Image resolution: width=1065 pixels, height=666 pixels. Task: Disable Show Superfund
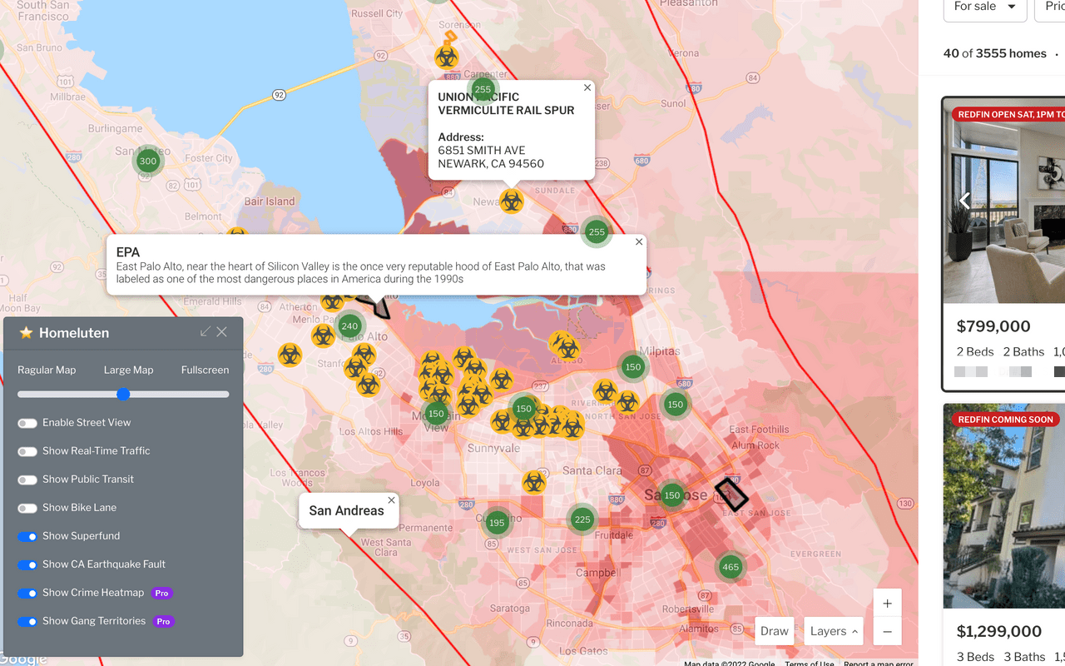27,536
